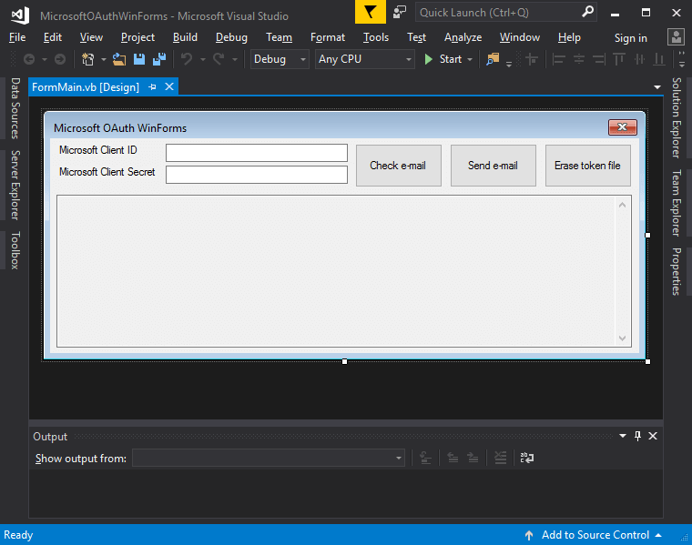The height and width of the screenshot is (545, 692).
Task: Click the account avatar icon
Action: tap(677, 37)
